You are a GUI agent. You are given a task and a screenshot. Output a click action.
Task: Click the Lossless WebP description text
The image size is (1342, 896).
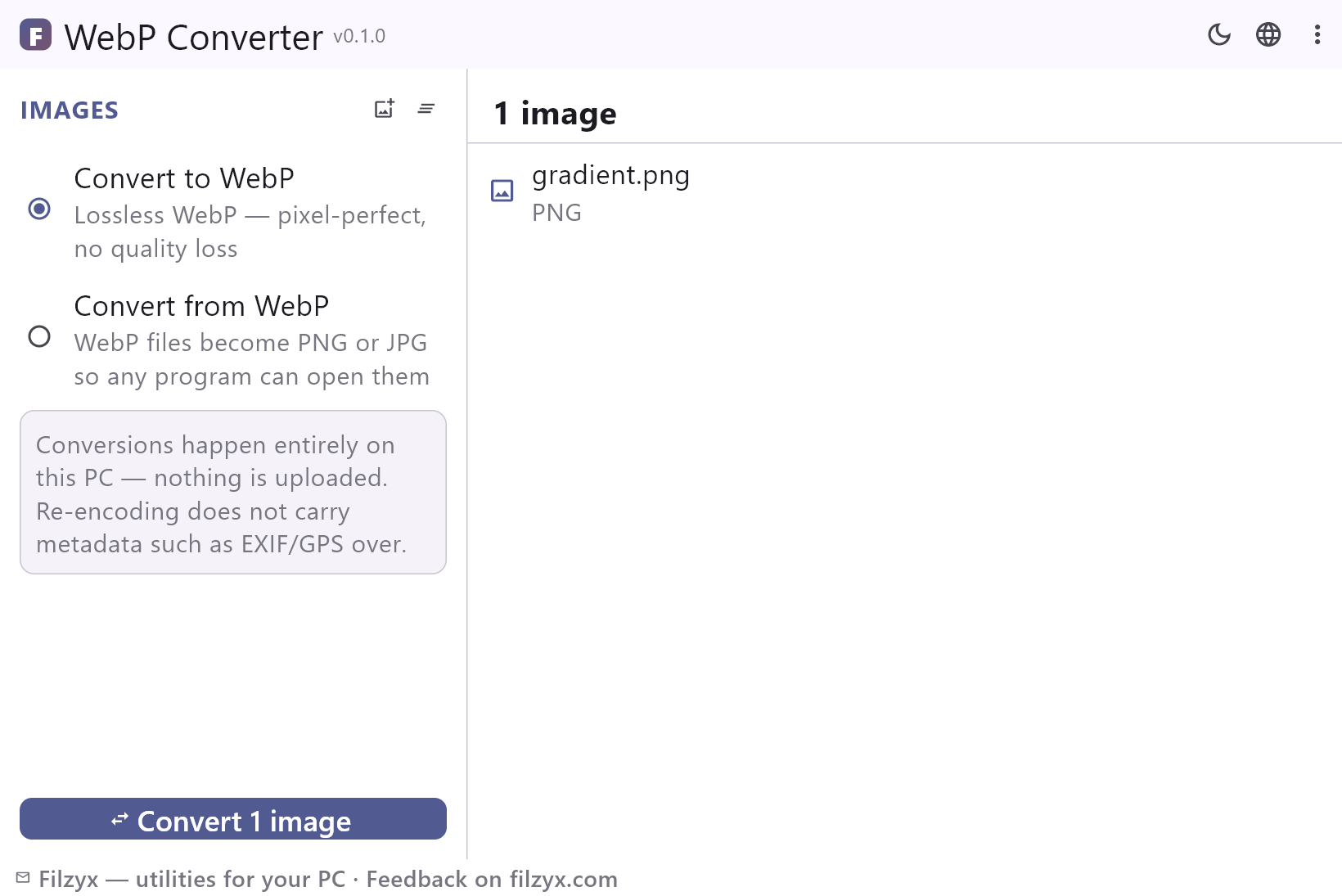tap(250, 232)
